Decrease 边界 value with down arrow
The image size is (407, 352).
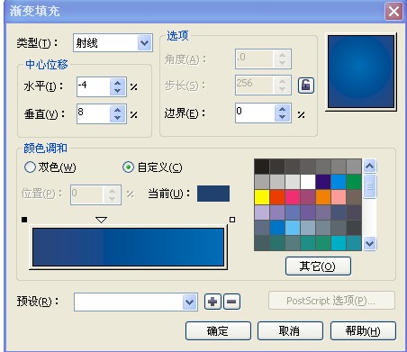282,117
